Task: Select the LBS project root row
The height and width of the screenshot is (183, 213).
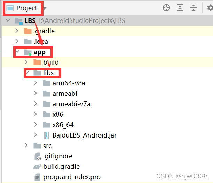Action: (107, 20)
